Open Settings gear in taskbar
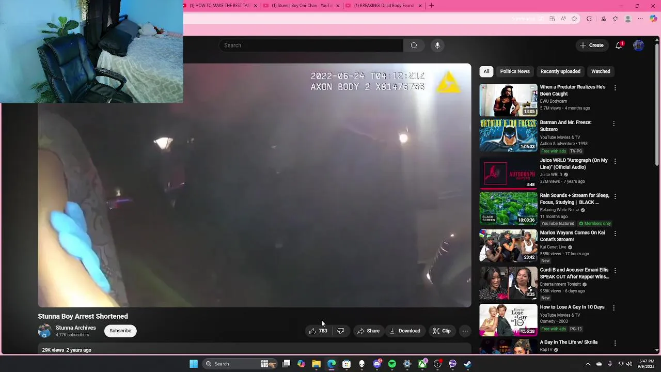The image size is (661, 372). point(407,364)
